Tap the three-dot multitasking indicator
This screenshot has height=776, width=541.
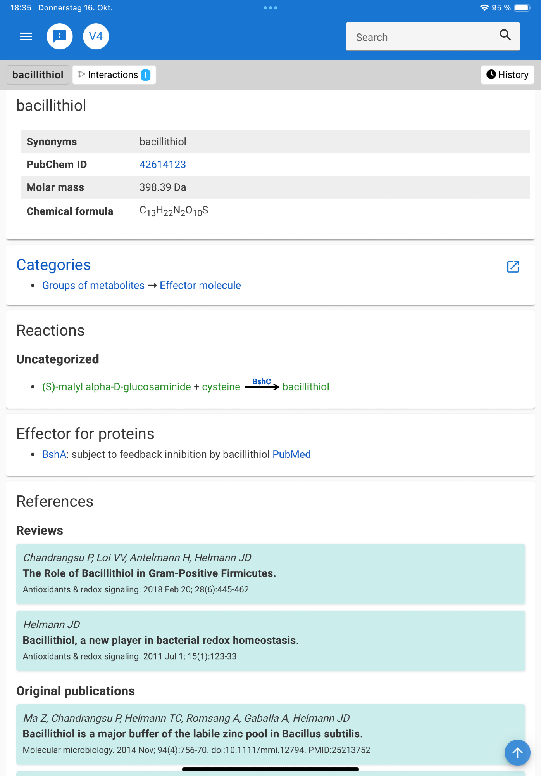coord(270,8)
